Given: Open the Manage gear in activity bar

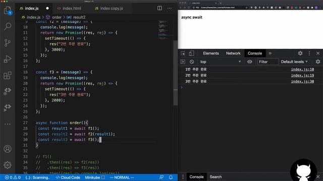Looking at the screenshot, I should pos(8,165).
